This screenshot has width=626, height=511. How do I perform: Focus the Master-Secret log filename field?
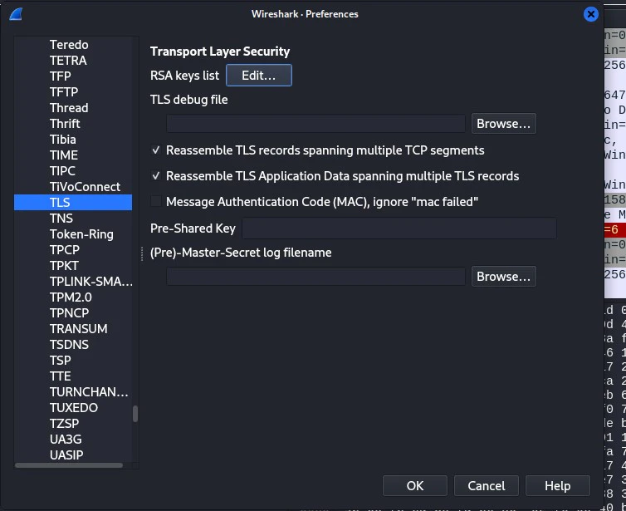click(315, 277)
